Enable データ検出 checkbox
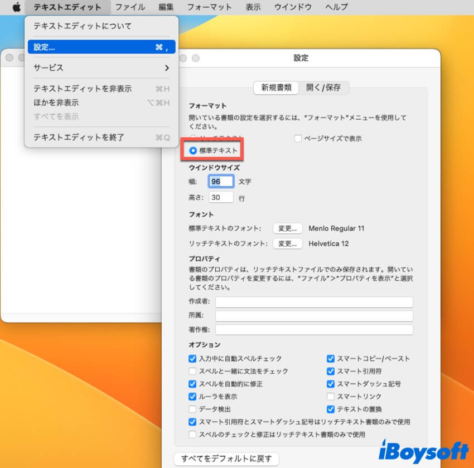 (x=192, y=409)
